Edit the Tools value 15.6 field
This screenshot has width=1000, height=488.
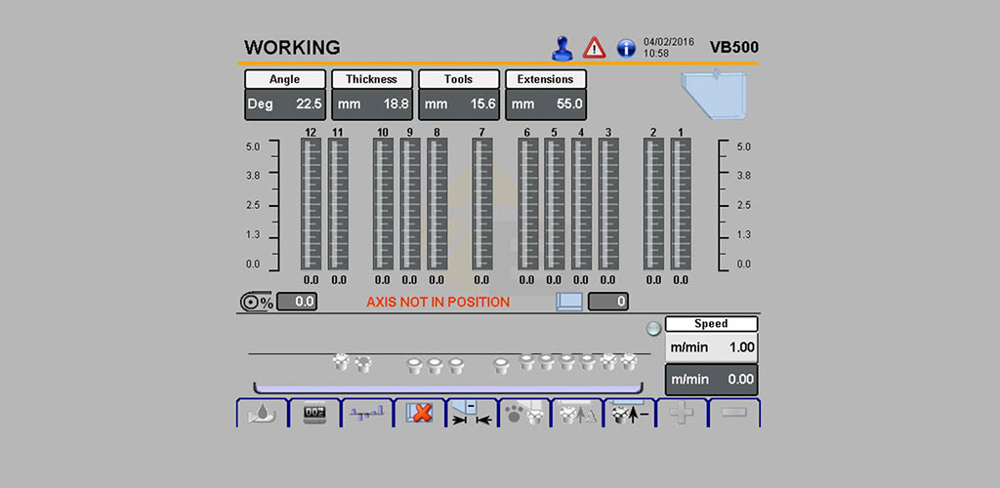pos(459,104)
